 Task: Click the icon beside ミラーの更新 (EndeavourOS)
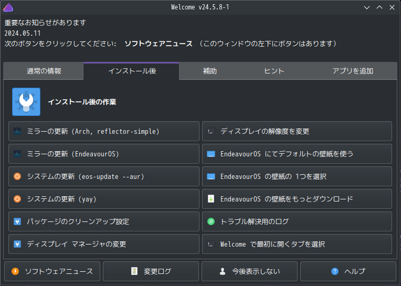pos(17,154)
